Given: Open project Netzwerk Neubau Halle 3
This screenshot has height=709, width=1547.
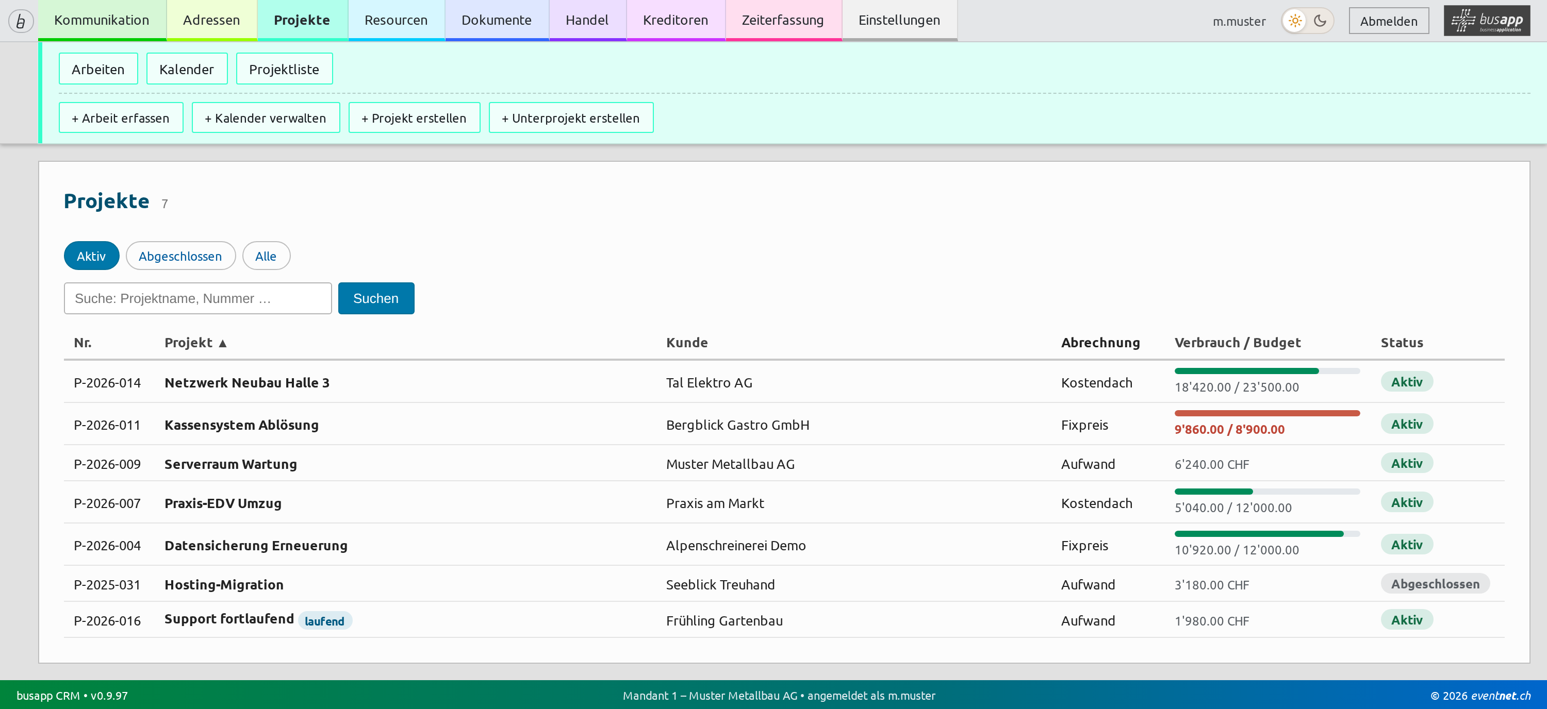Looking at the screenshot, I should point(247,383).
